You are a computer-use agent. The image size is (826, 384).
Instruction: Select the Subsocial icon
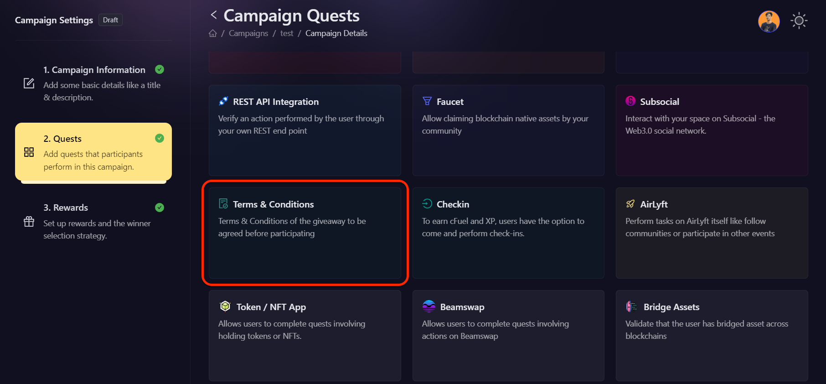(631, 101)
